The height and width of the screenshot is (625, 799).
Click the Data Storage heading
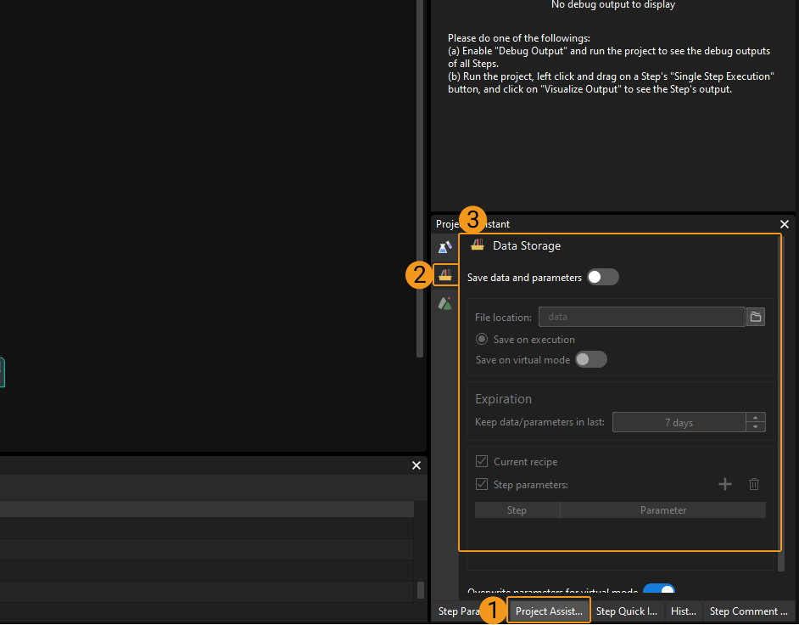(x=527, y=246)
